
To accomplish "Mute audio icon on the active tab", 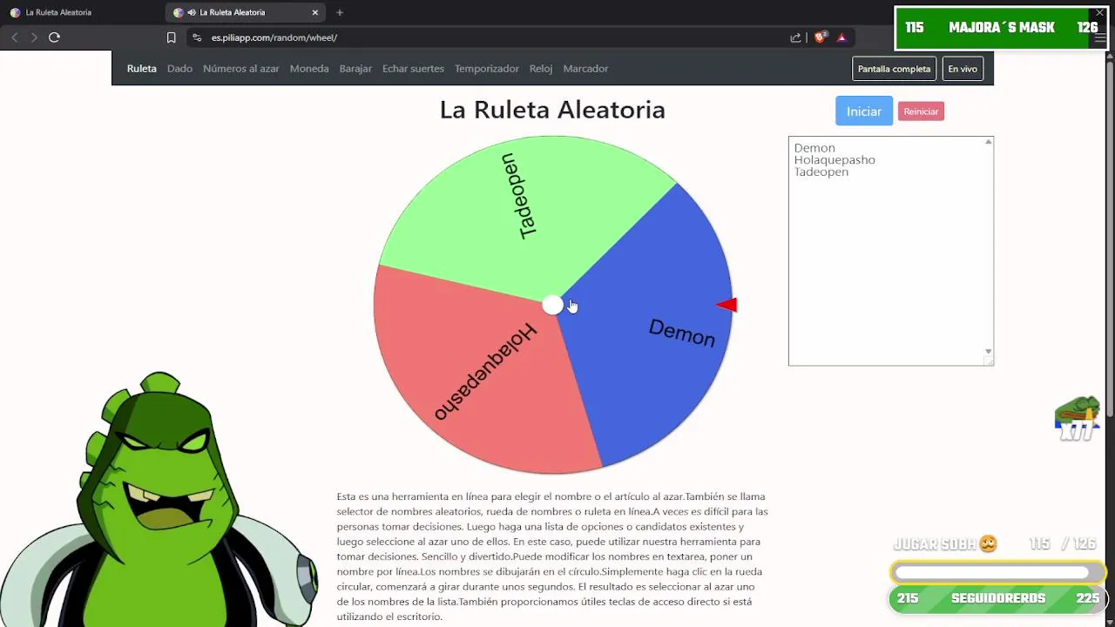I will 192,12.
